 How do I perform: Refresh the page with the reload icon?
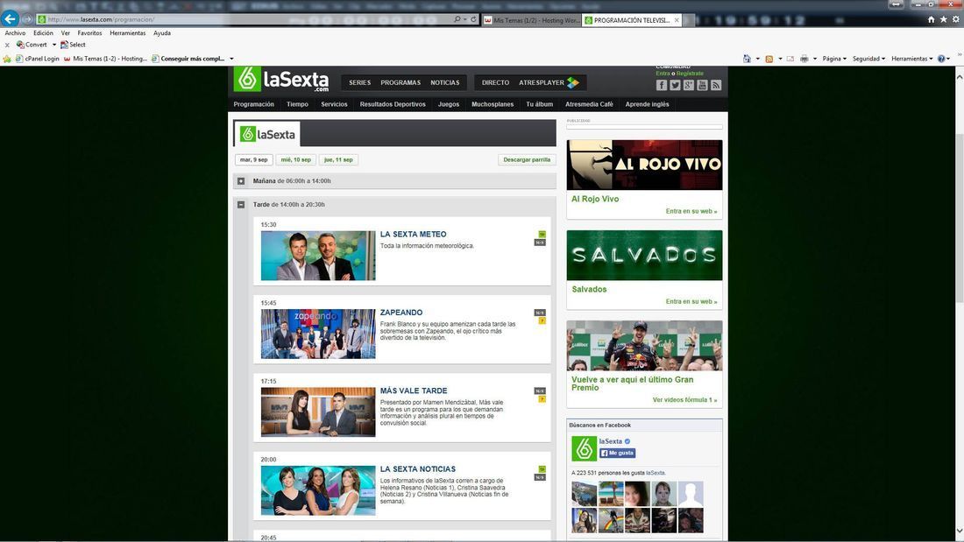click(x=473, y=19)
